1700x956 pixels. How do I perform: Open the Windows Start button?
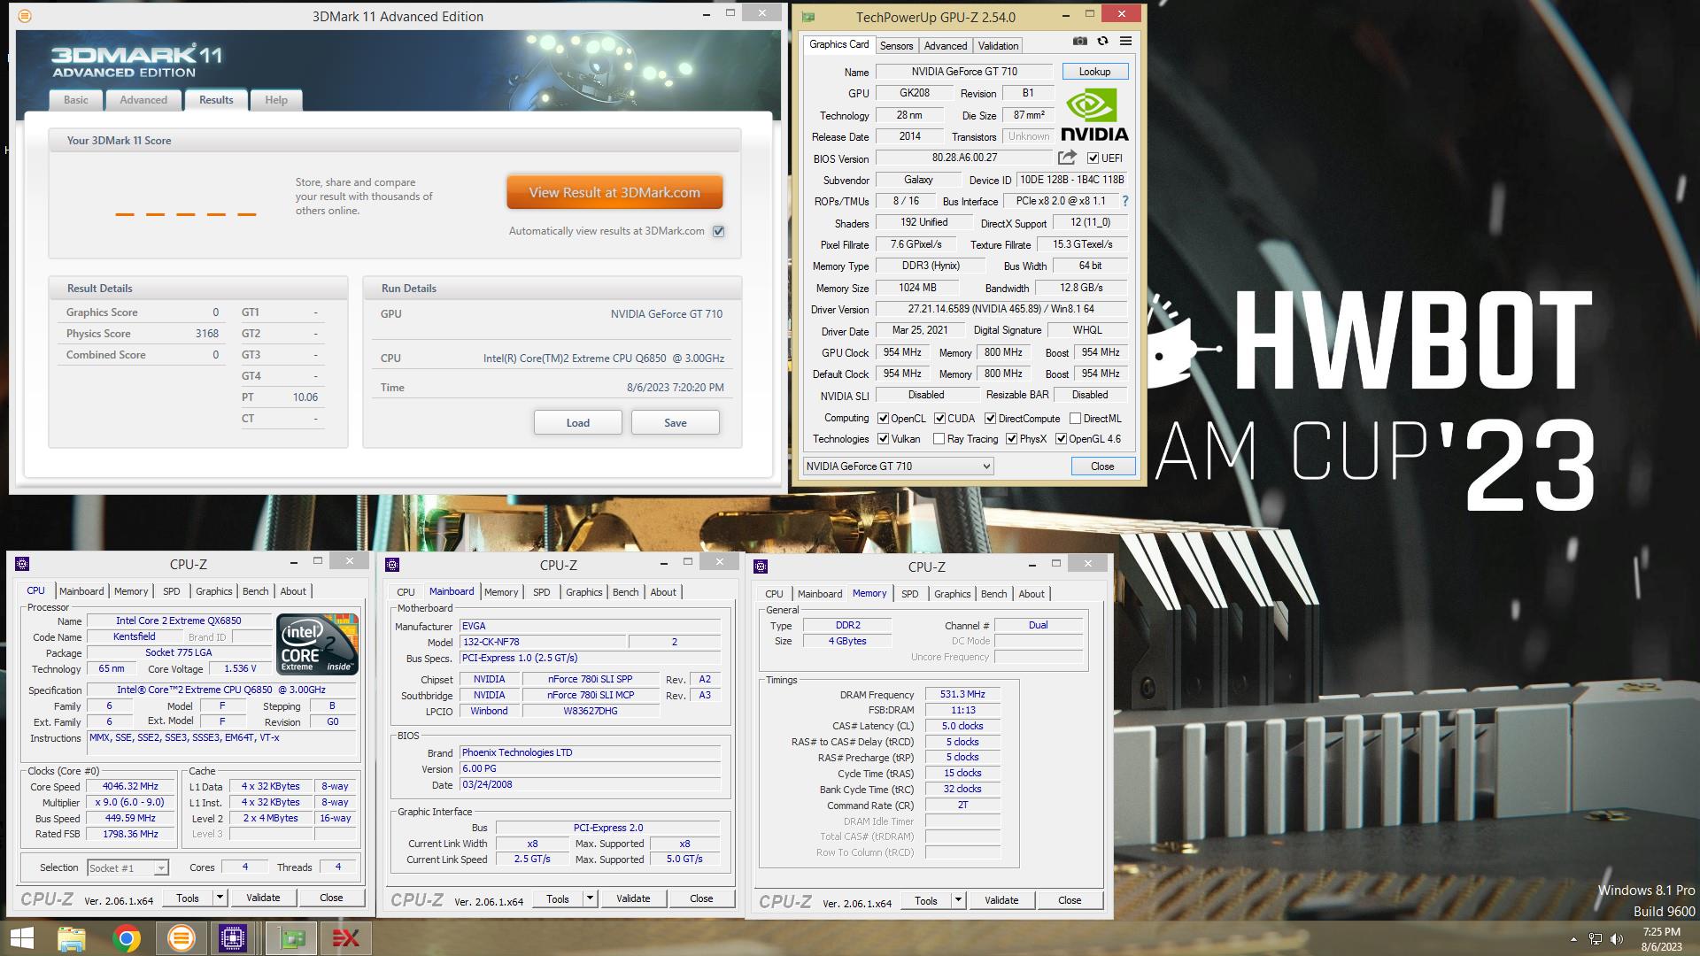(22, 937)
